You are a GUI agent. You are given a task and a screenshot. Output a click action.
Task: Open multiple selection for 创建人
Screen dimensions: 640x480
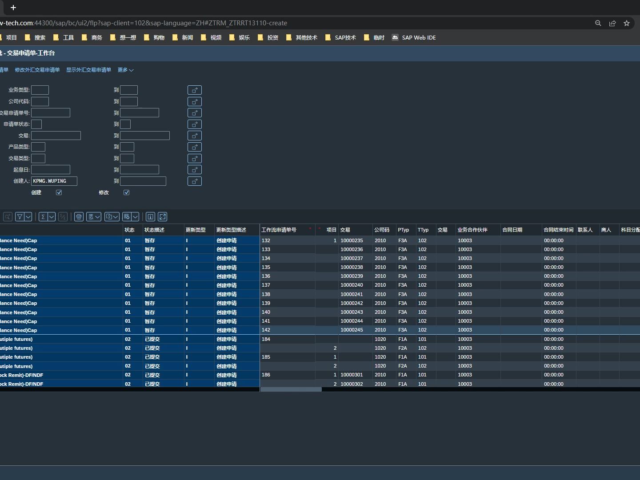point(195,181)
